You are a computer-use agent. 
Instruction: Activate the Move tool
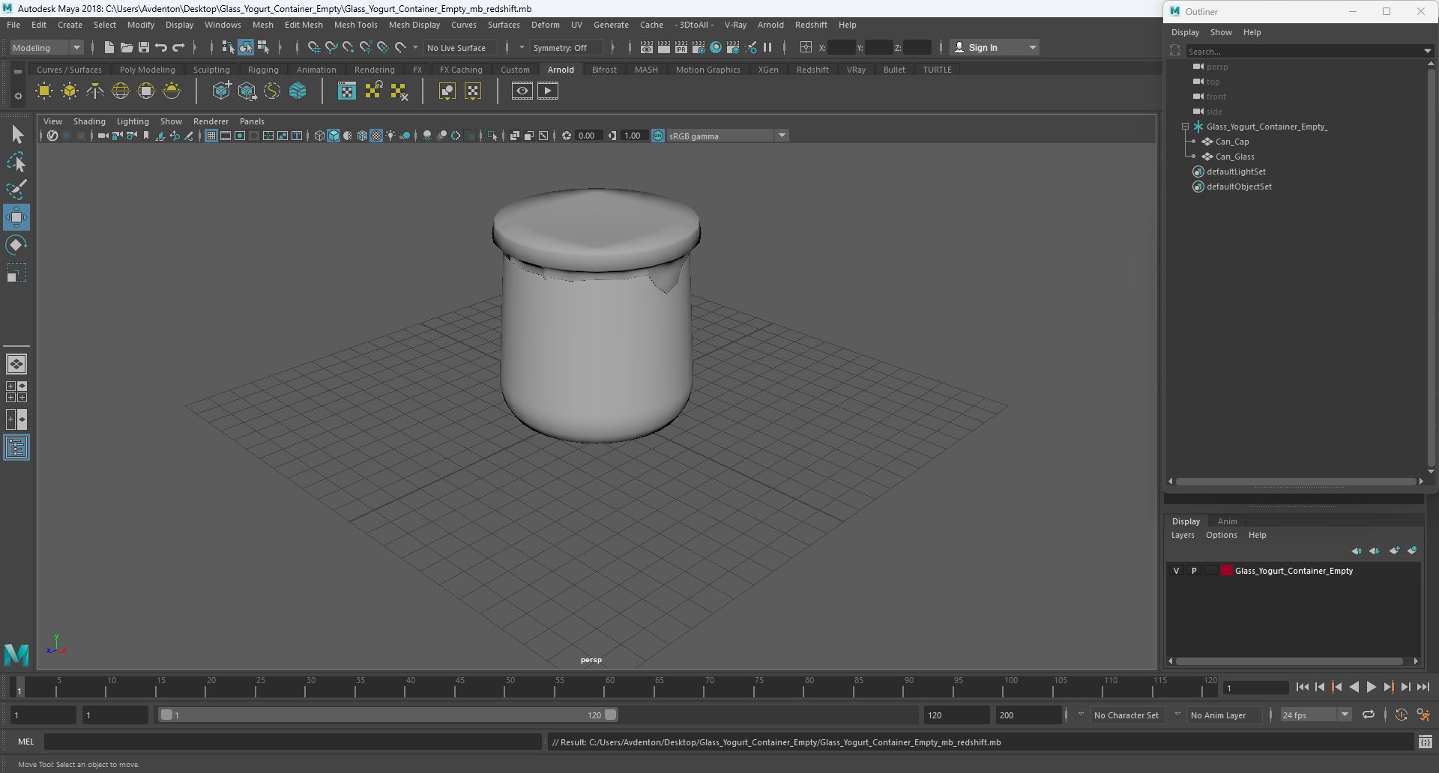16,217
